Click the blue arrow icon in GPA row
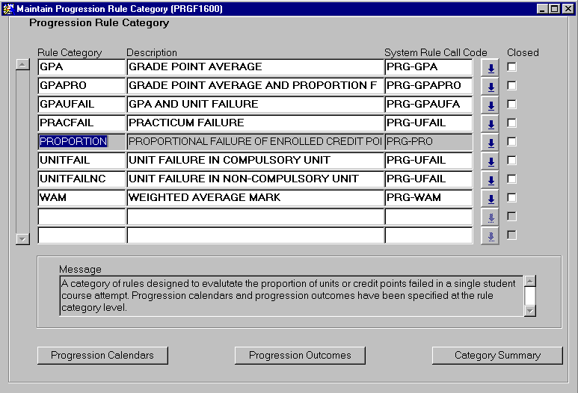Screen dimensions: 578x393 (x=491, y=68)
